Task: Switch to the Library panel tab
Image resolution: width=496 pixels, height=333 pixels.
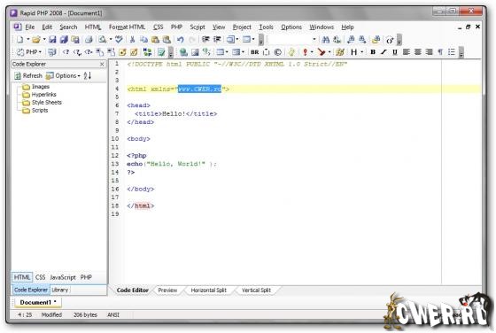Action: [x=60, y=290]
